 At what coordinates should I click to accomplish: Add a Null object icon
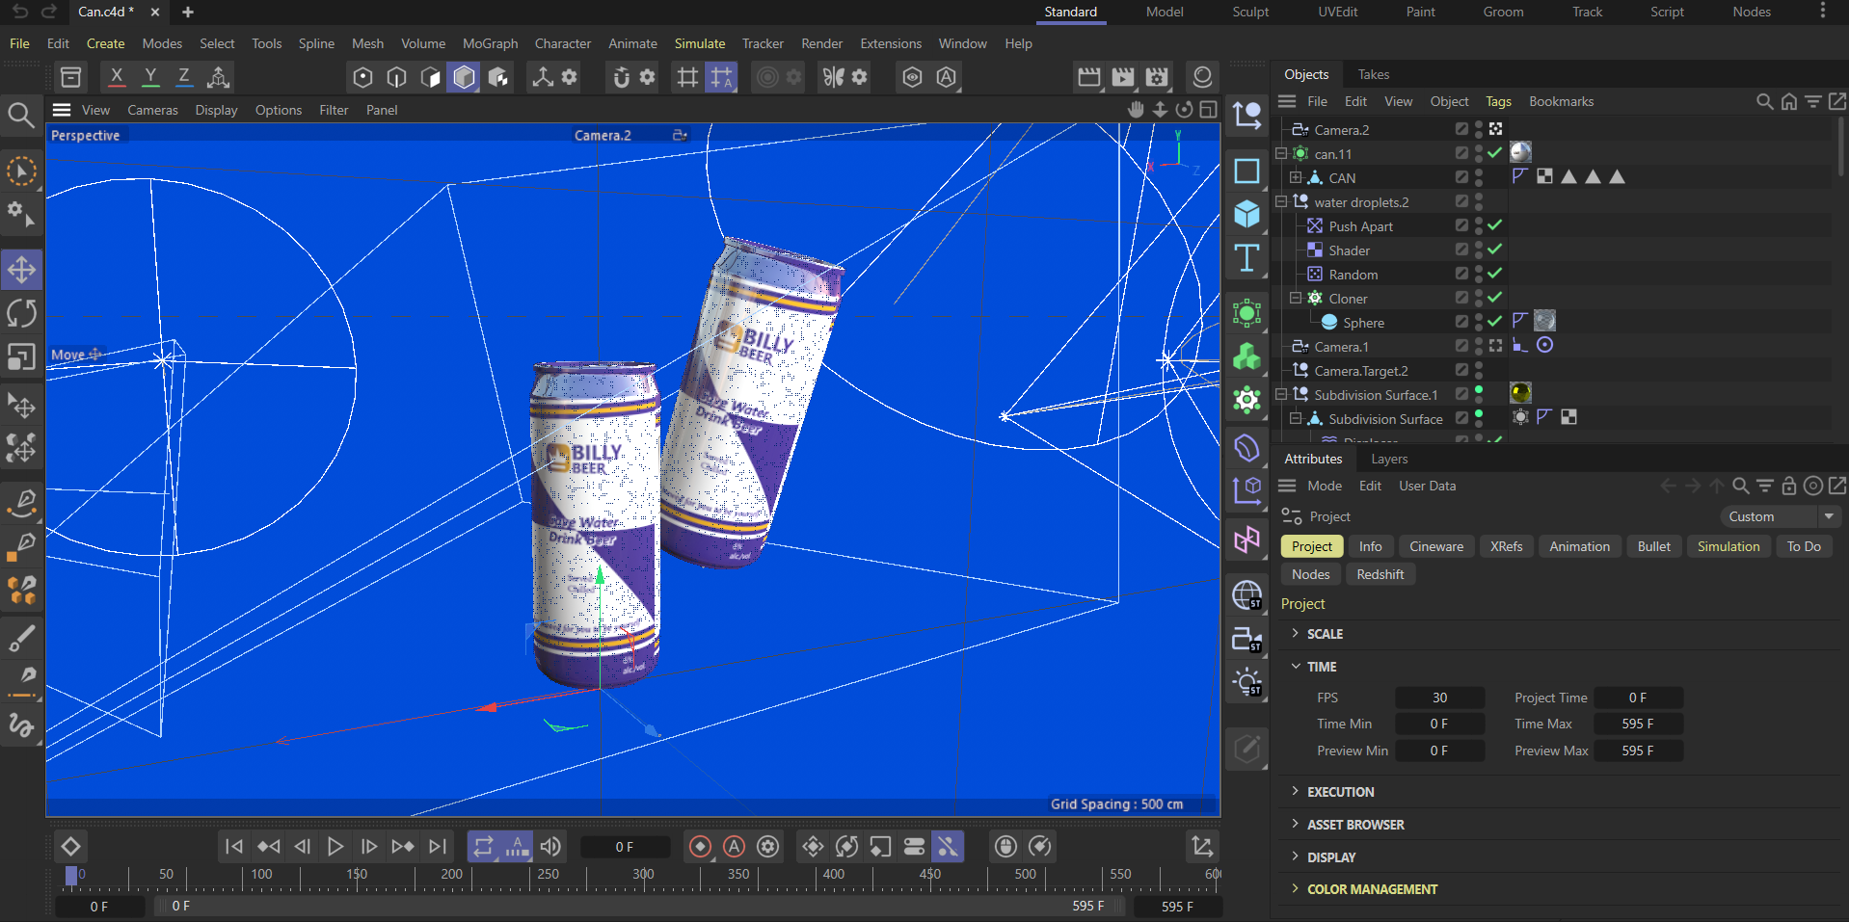pyautogui.click(x=1246, y=116)
